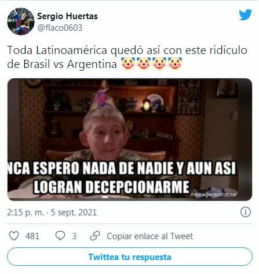Viewport: 259px width, 274px height.
Task: Click the reply count number 3
Action: click(x=74, y=236)
